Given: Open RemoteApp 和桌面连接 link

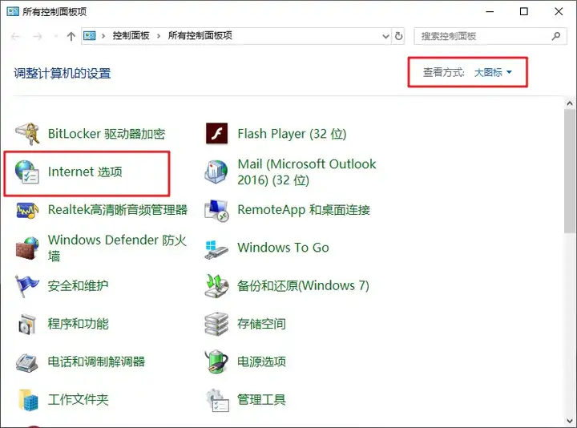Looking at the screenshot, I should [x=304, y=210].
